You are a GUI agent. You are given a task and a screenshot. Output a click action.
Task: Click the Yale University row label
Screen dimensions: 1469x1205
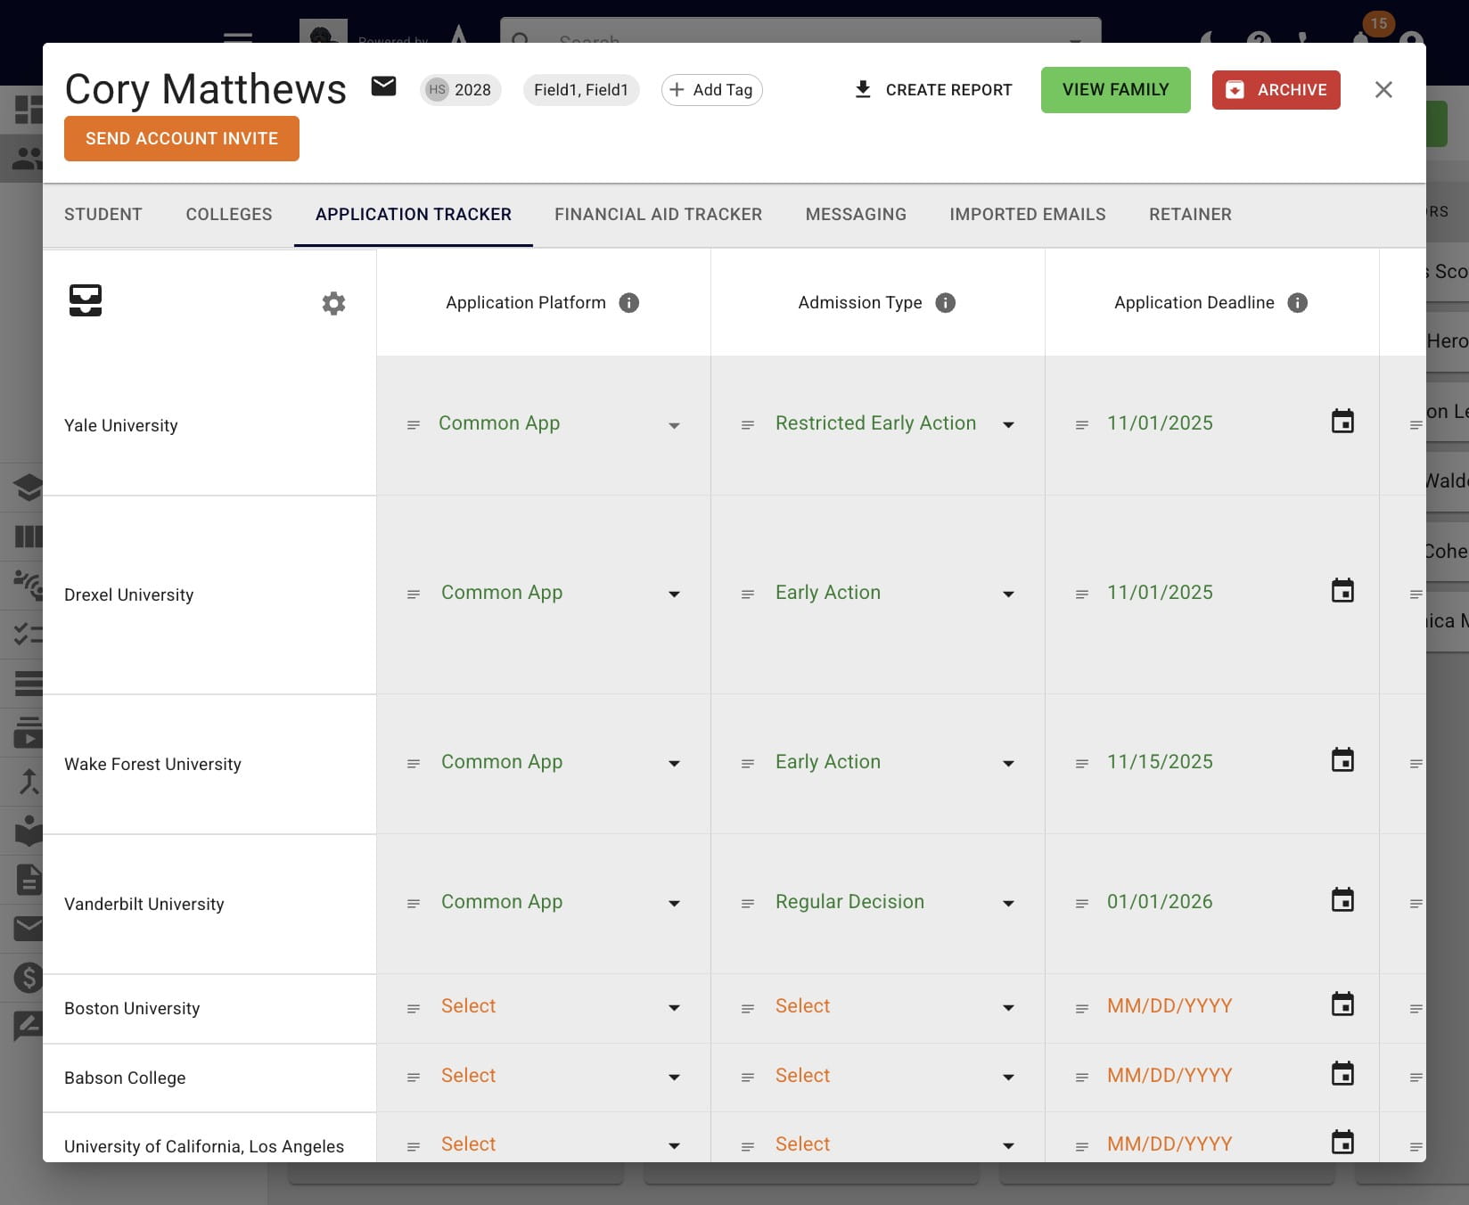point(121,426)
